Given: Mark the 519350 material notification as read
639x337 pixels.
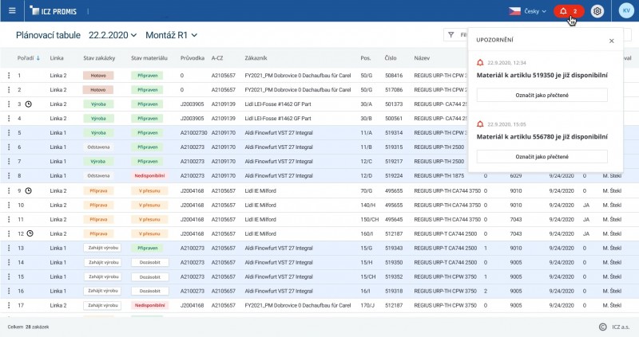Looking at the screenshot, I should [x=542, y=95].
